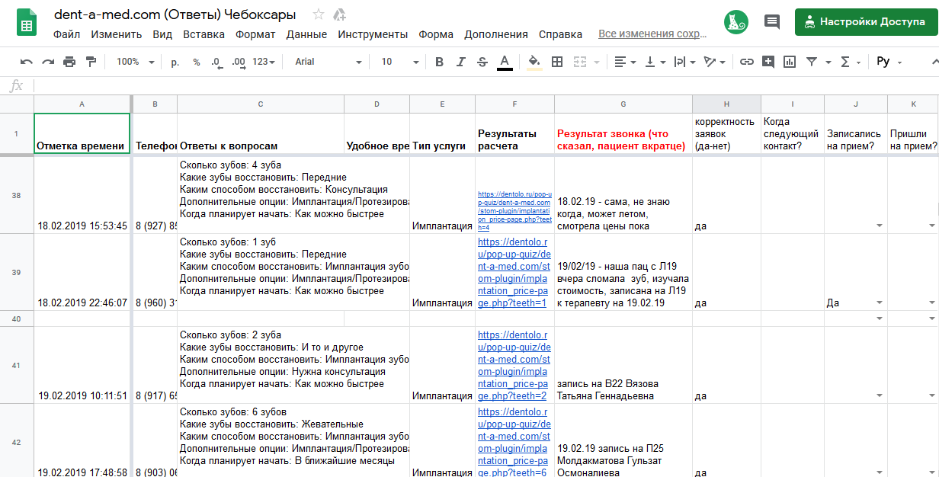This screenshot has width=939, height=477.
Task: Select the Отметка времени header cell
Action: click(82, 133)
